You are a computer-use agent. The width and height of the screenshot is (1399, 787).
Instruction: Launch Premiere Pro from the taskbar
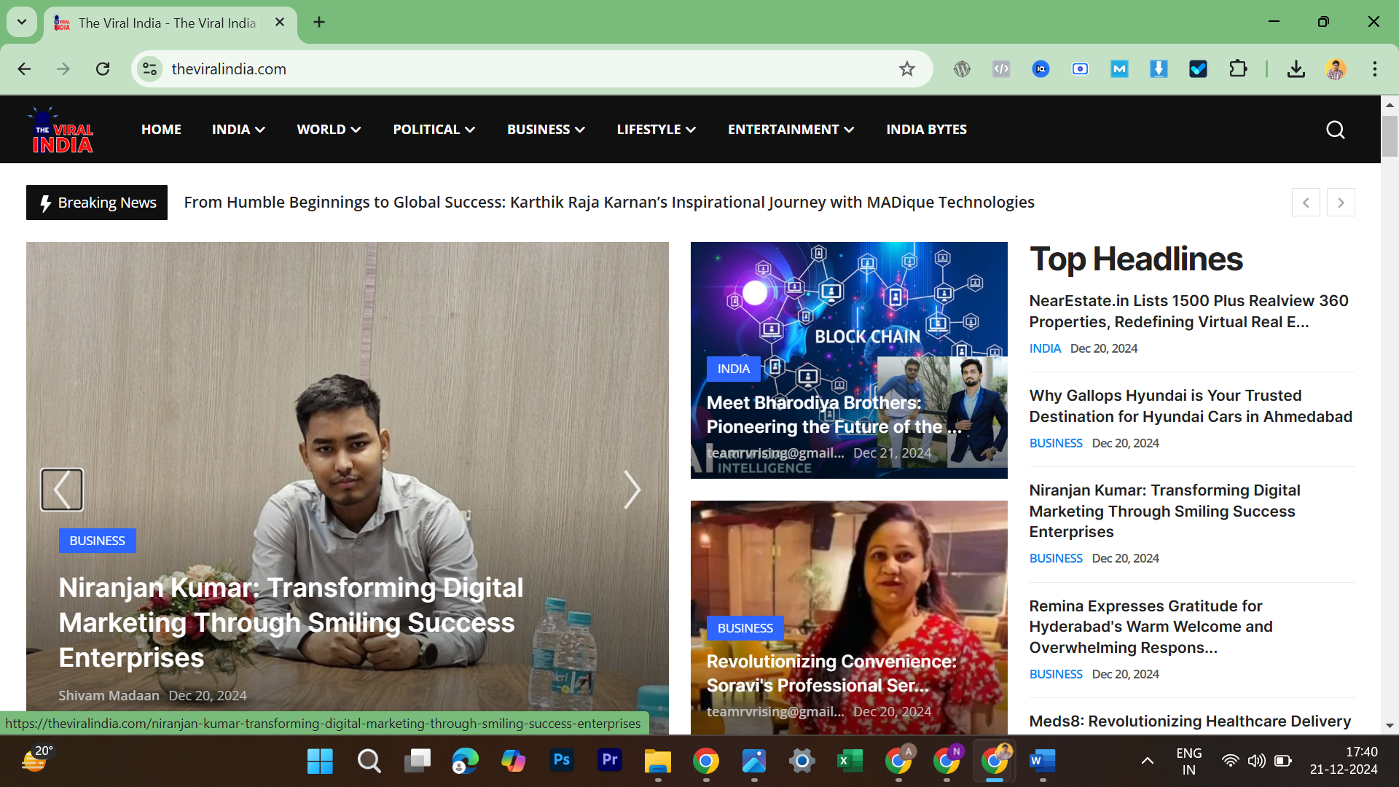coord(609,761)
